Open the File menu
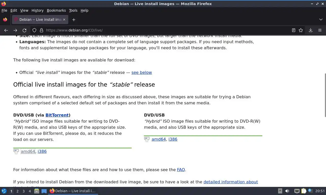 click(x=4, y=10)
